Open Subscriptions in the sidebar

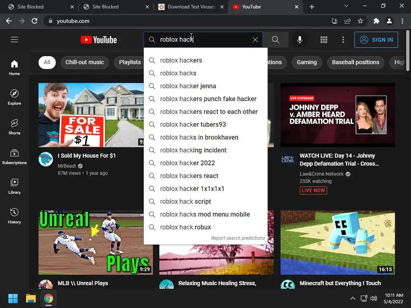coord(14,157)
